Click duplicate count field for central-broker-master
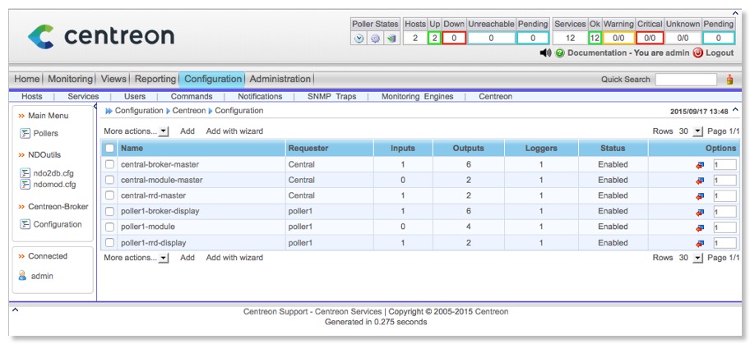Screen dimensions: 750x344 click(725, 165)
